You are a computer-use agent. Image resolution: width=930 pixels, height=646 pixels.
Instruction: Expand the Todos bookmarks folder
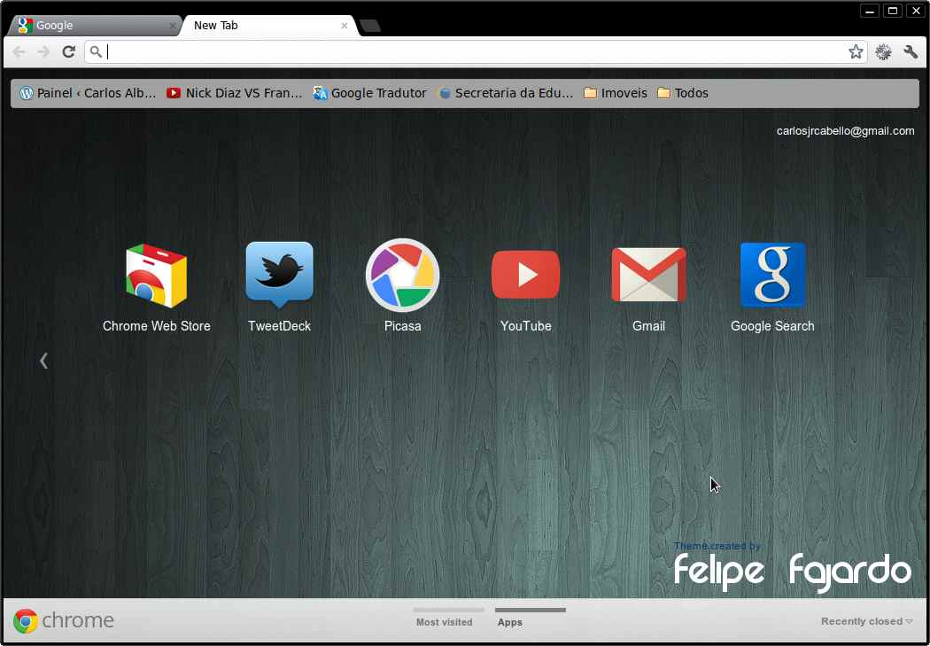683,93
